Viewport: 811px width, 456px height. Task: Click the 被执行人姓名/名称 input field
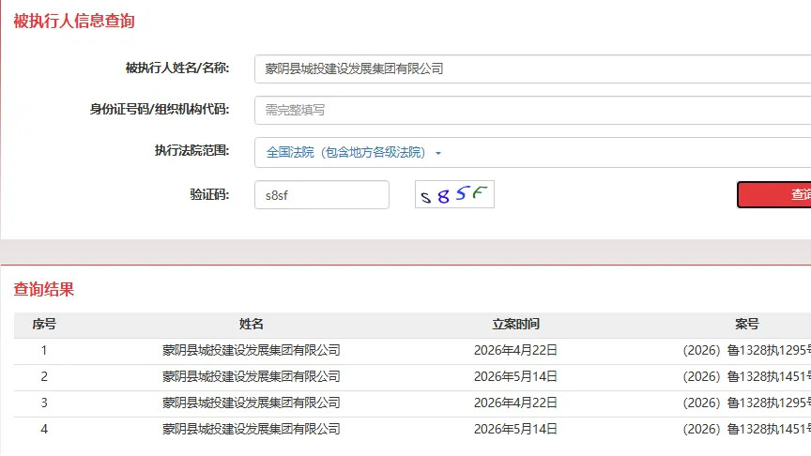(533, 68)
